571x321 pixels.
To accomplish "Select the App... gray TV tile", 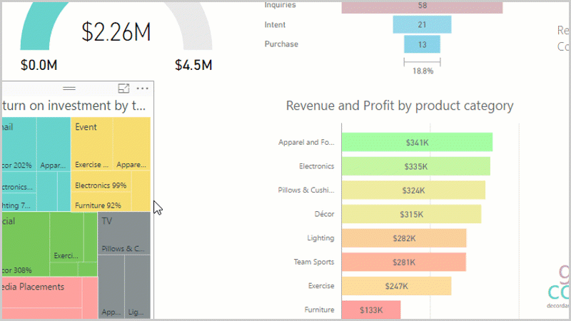I will coord(111,287).
